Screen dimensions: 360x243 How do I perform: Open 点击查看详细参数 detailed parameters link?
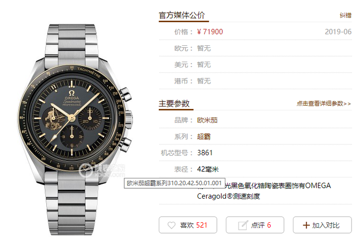324,104
